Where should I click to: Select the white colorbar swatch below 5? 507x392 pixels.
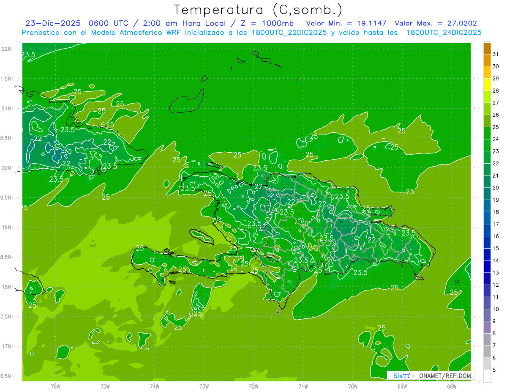(x=487, y=376)
